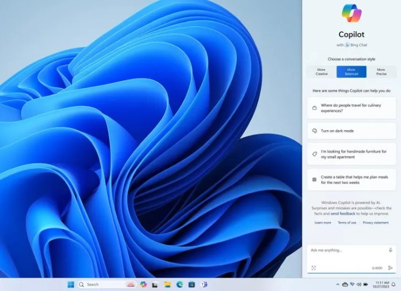Select the More Precise conversation style
Image resolution: width=401 pixels, height=291 pixels.
pyautogui.click(x=381, y=72)
